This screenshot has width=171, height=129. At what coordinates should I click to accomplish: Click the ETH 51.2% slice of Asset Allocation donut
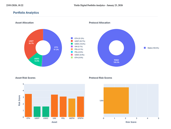pos(56,48)
